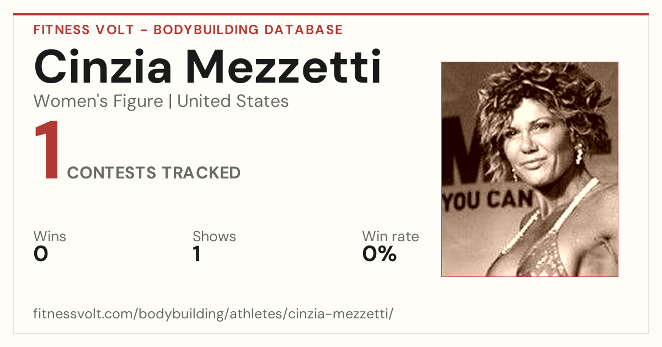Click the athlete photo thumbnail
Image resolution: width=662 pixels, height=347 pixels.
530,169
